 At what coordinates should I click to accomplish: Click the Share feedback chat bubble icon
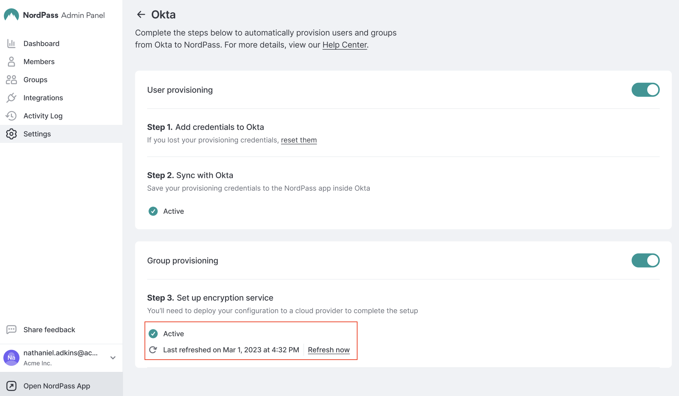tap(11, 330)
